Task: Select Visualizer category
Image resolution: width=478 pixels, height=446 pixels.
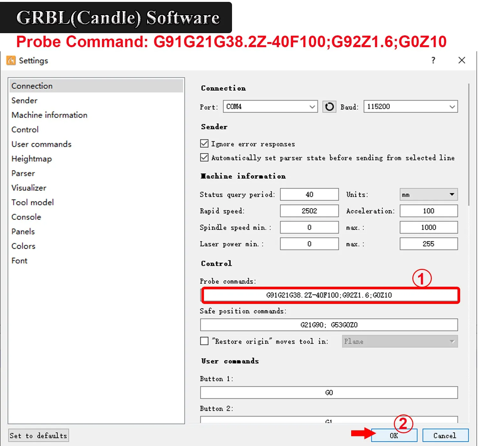Action: click(96, 188)
